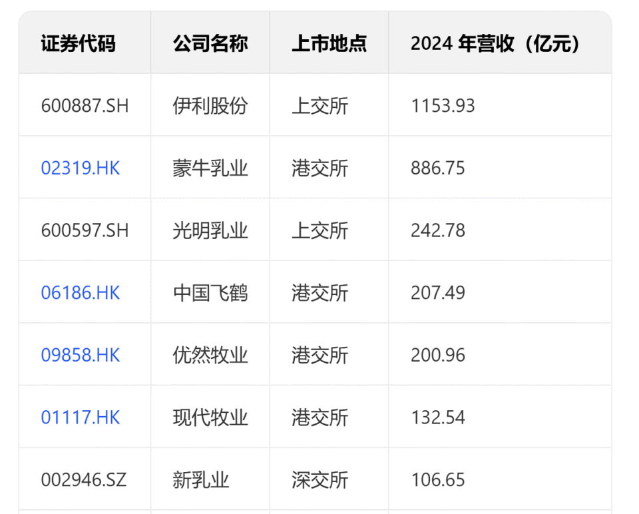Click the revenue value 1153.93
The width and height of the screenshot is (639, 514).
point(443,106)
